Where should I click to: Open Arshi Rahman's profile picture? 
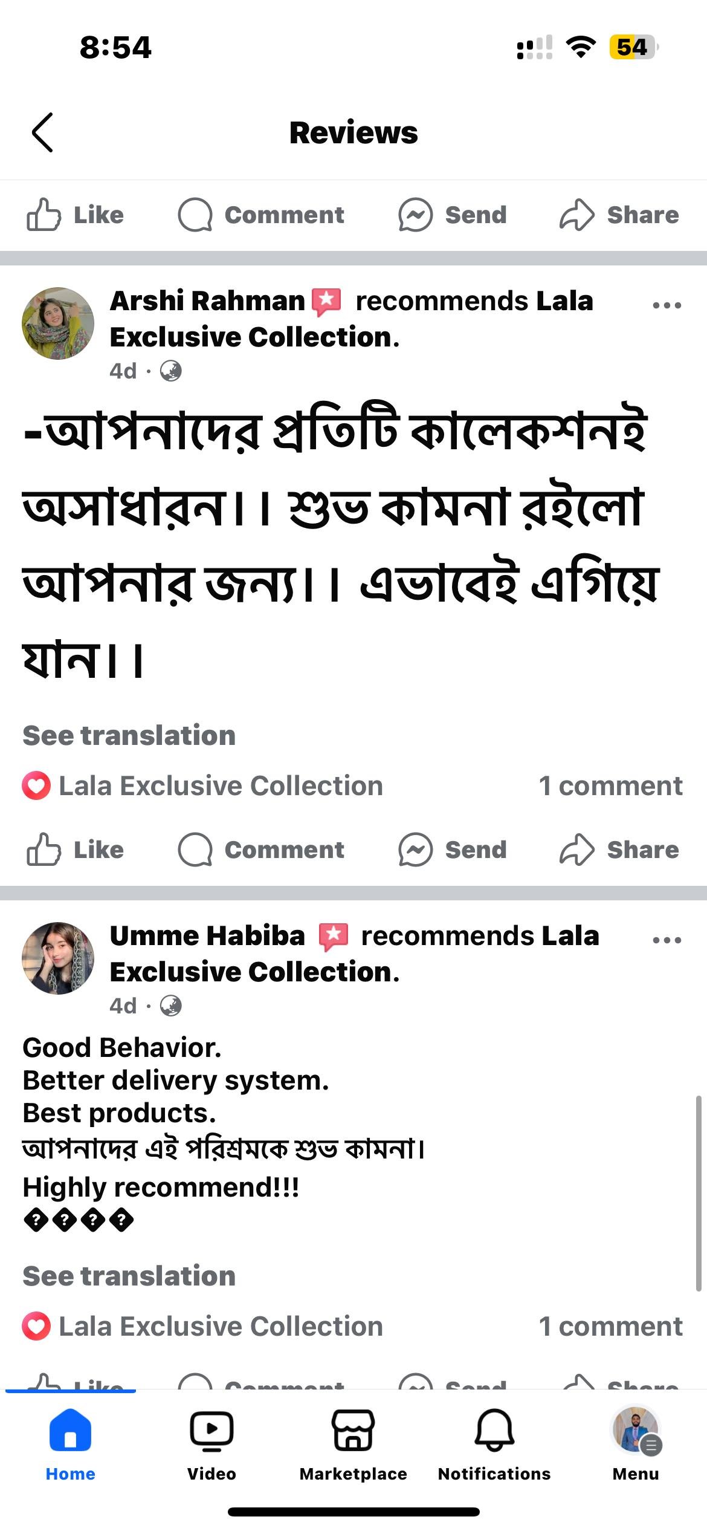click(58, 323)
